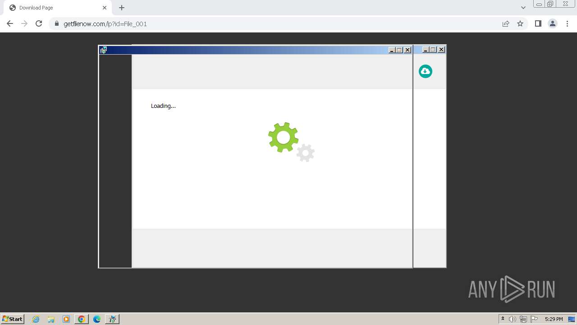The image size is (577, 325).
Task: Reload the Download Page
Action: (x=39, y=23)
